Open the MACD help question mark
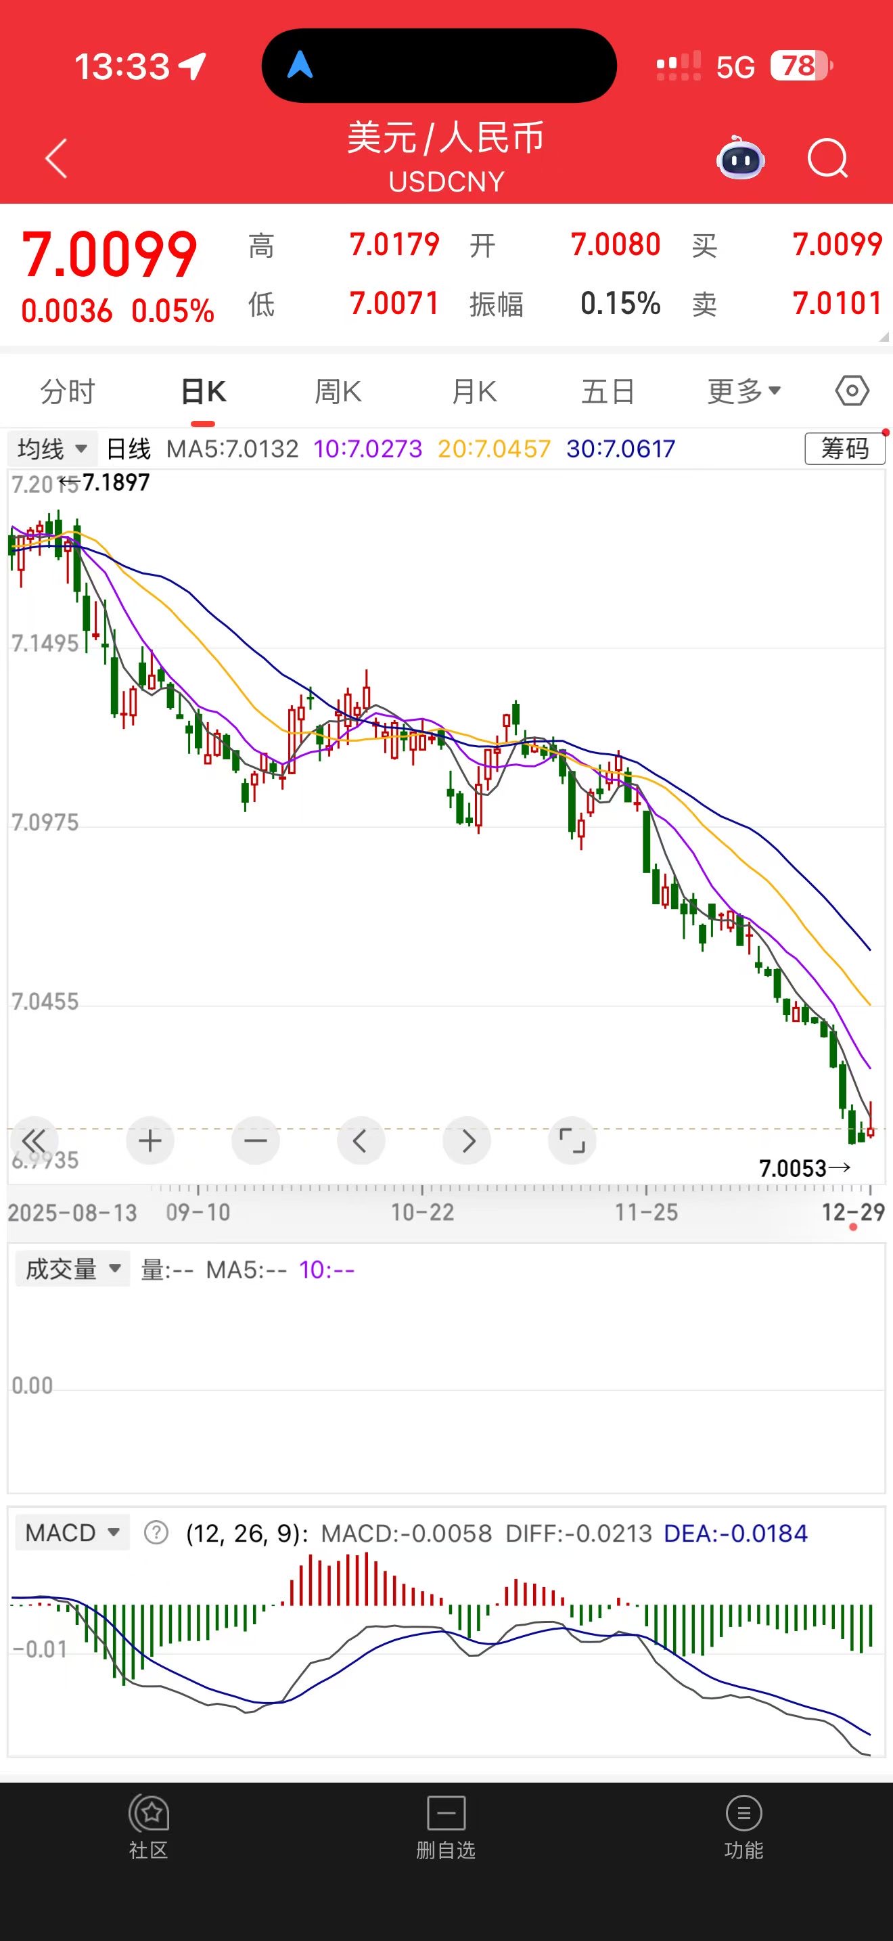The width and height of the screenshot is (893, 1941). 156,1534
